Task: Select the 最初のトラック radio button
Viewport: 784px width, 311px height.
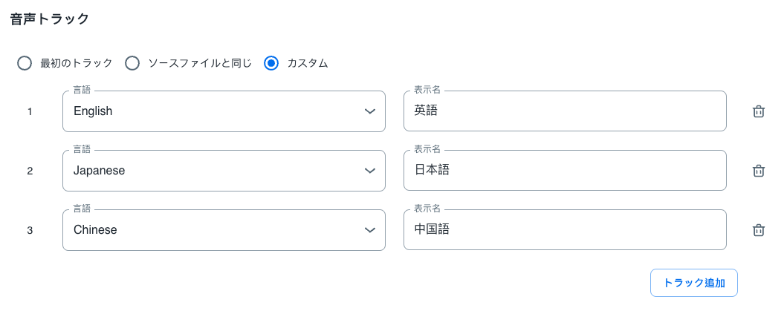Action: [25, 63]
